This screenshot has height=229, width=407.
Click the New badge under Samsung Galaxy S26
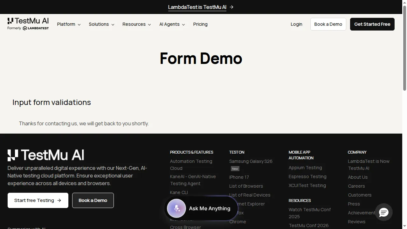click(235, 169)
